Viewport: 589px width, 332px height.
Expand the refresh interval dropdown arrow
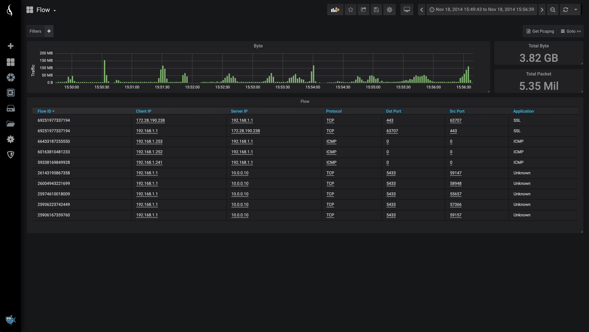(576, 10)
